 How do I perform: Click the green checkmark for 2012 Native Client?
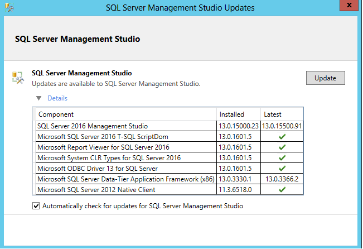click(x=282, y=190)
